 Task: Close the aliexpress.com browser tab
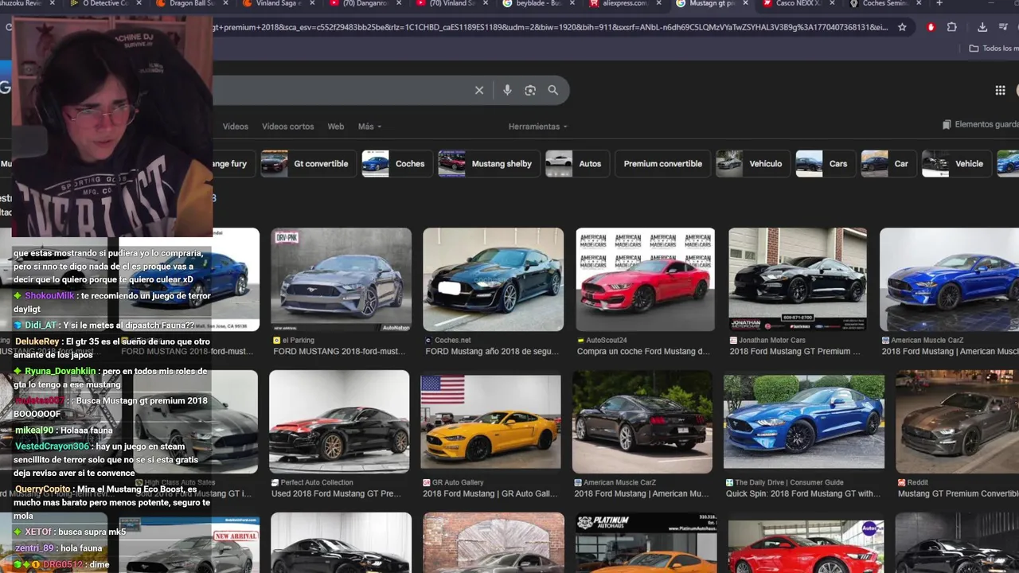659,3
